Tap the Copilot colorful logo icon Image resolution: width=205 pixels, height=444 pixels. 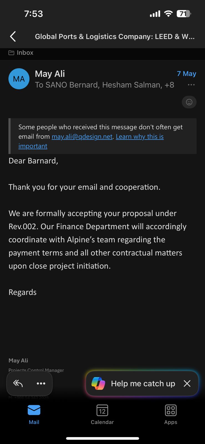tap(98, 384)
